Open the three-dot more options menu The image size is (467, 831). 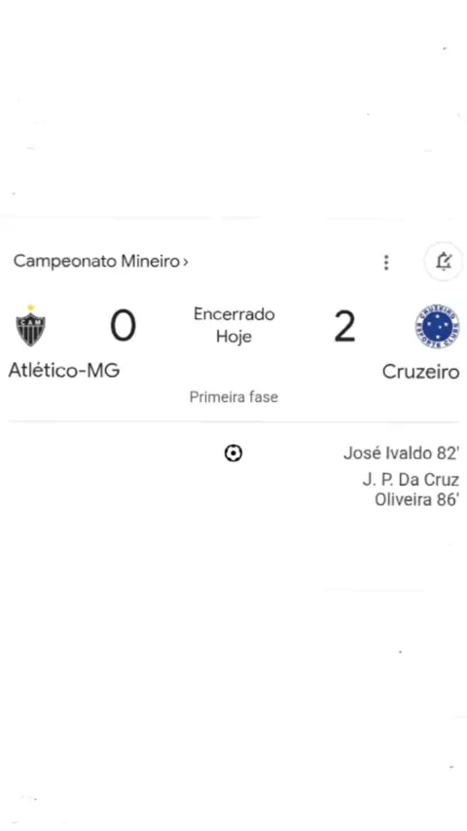tap(386, 262)
